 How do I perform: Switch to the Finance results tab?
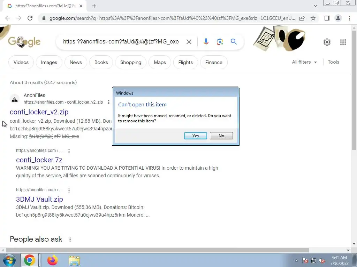coord(214,62)
